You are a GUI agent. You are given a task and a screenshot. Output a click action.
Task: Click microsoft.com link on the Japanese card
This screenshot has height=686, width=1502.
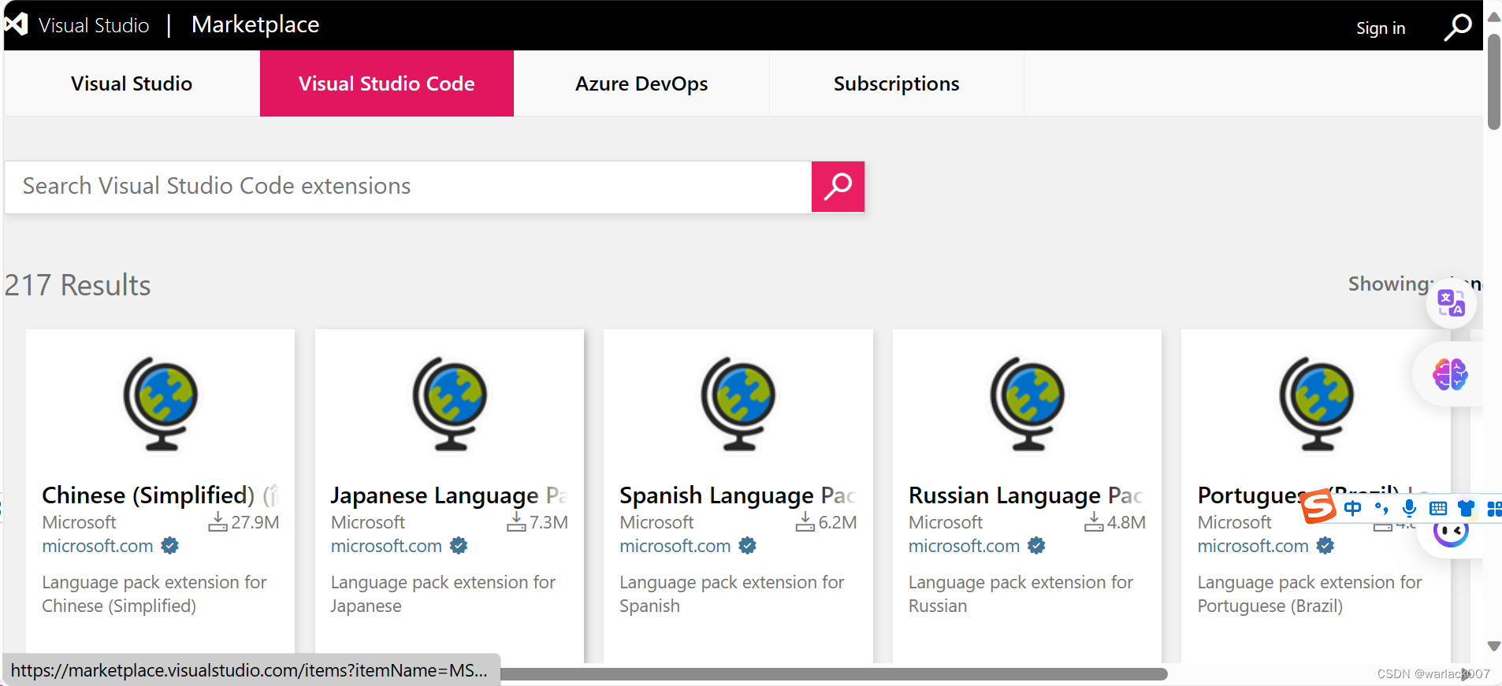tap(386, 546)
